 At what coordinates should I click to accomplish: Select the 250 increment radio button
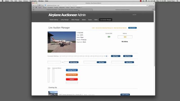tap(98, 56)
